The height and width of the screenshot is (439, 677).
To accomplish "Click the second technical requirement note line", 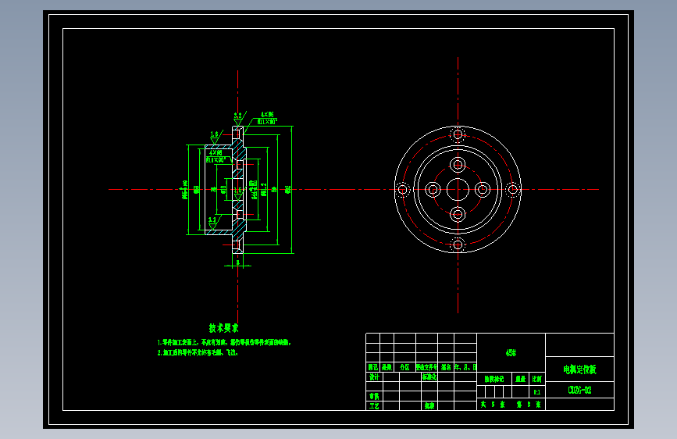I will tap(198, 352).
